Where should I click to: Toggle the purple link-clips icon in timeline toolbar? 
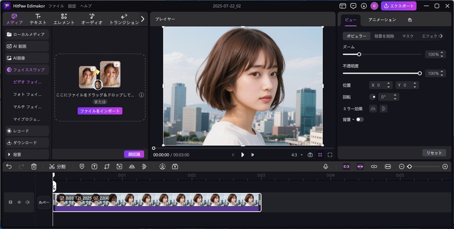(346, 166)
